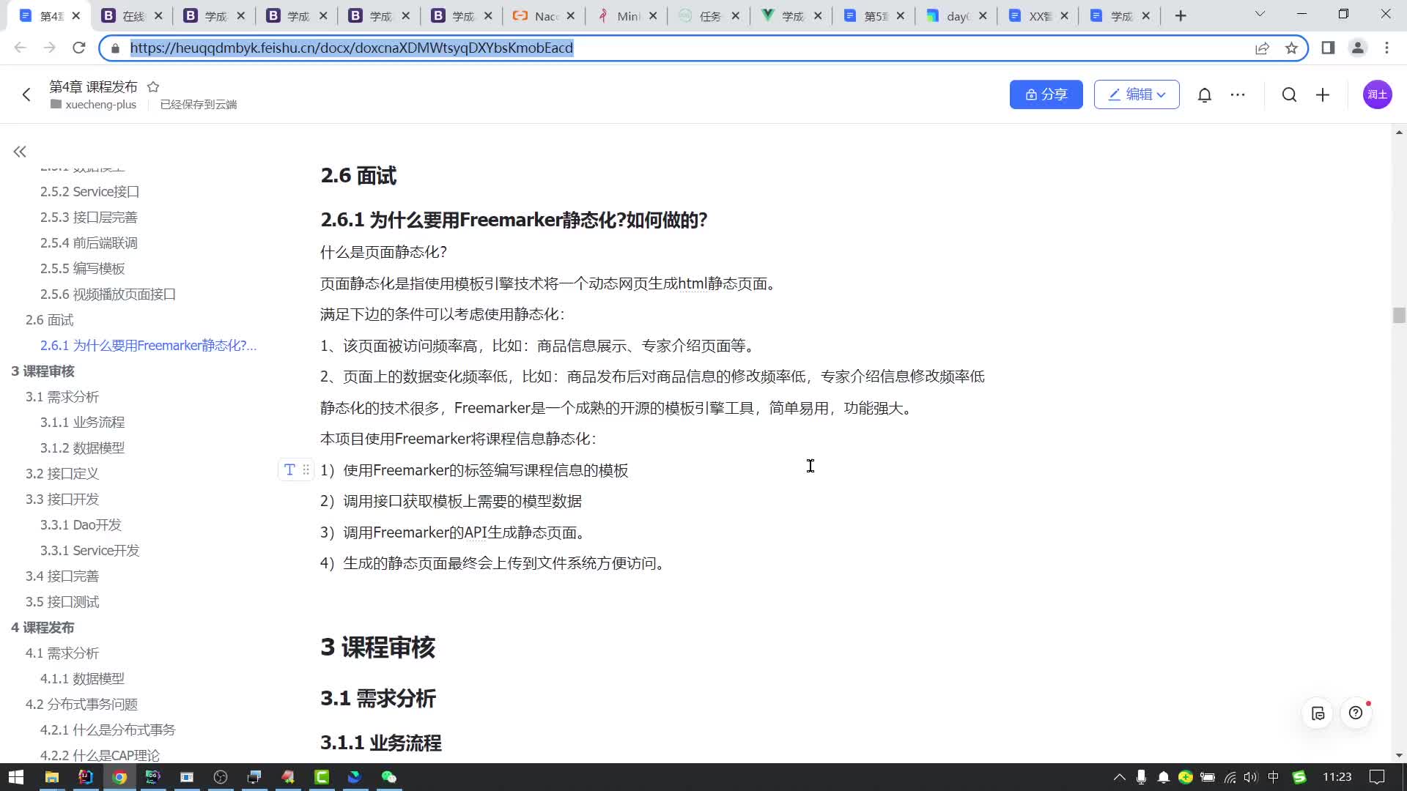Open the Windows notification center

pyautogui.click(x=1378, y=777)
